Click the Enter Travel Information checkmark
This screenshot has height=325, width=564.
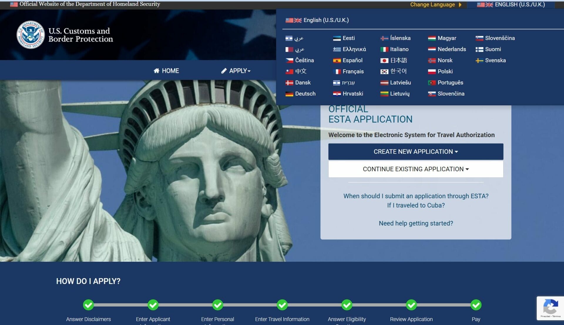pyautogui.click(x=282, y=305)
